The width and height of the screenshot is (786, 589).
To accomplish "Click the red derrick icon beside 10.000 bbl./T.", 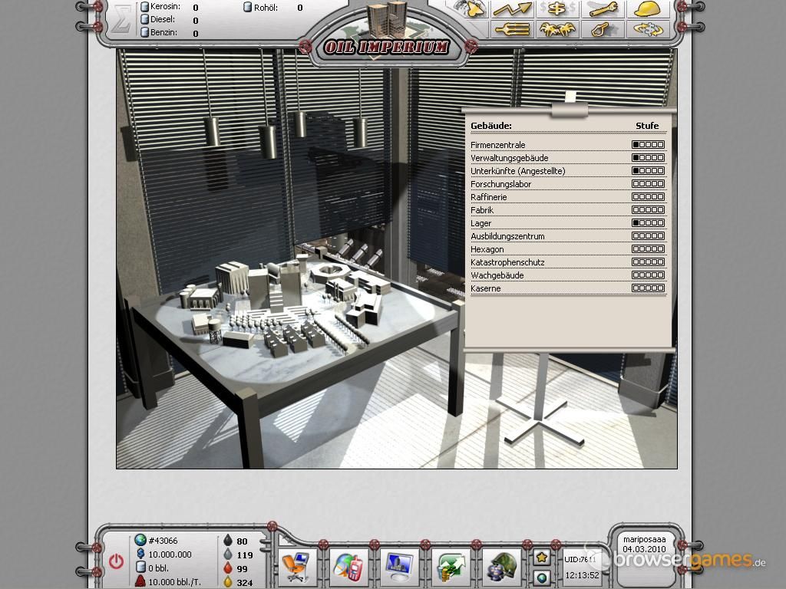I will coord(140,581).
